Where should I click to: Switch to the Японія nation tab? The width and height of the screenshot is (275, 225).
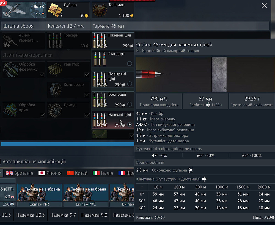click(x=50, y=173)
